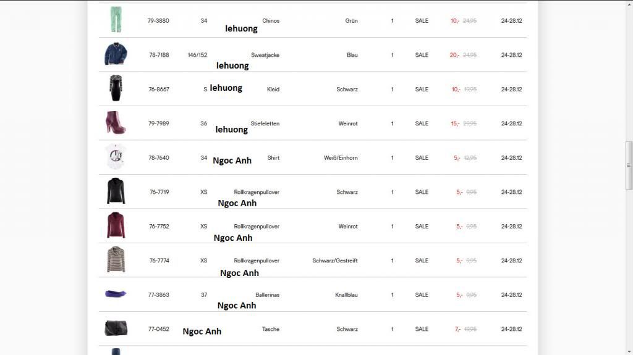Click the Chinos sale price 10,-
The image size is (633, 355).
[455, 21]
